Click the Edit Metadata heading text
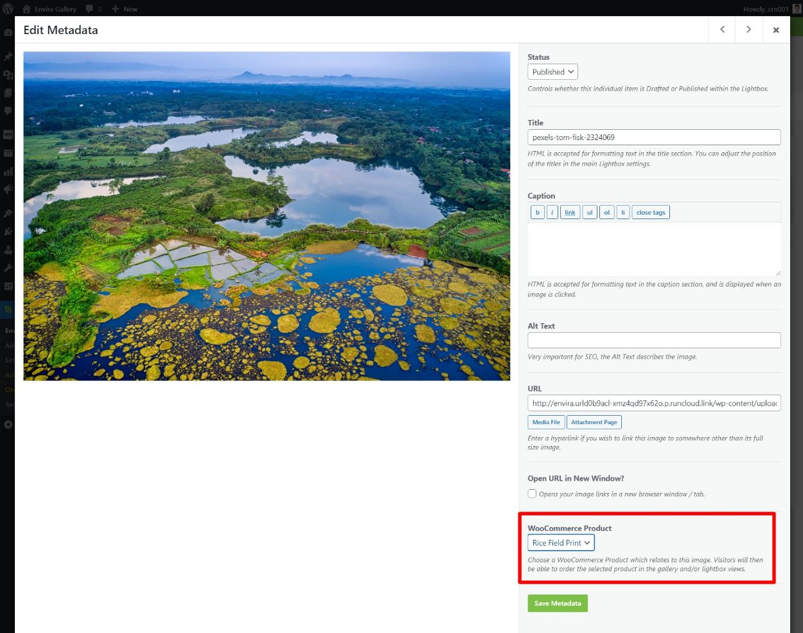 pyautogui.click(x=60, y=30)
